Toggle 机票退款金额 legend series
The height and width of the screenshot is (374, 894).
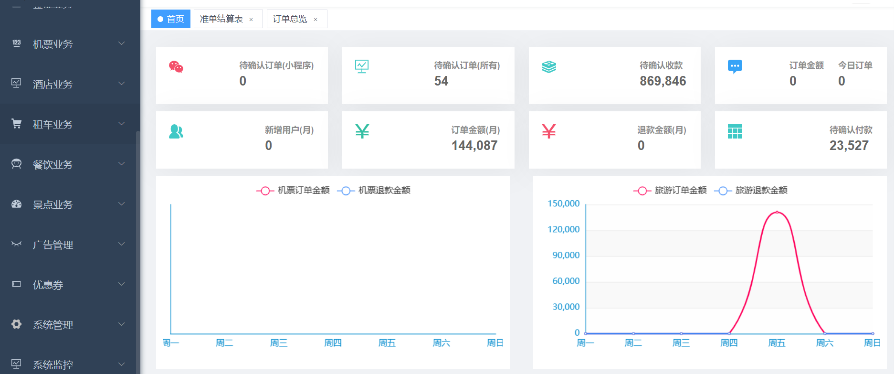coord(373,191)
